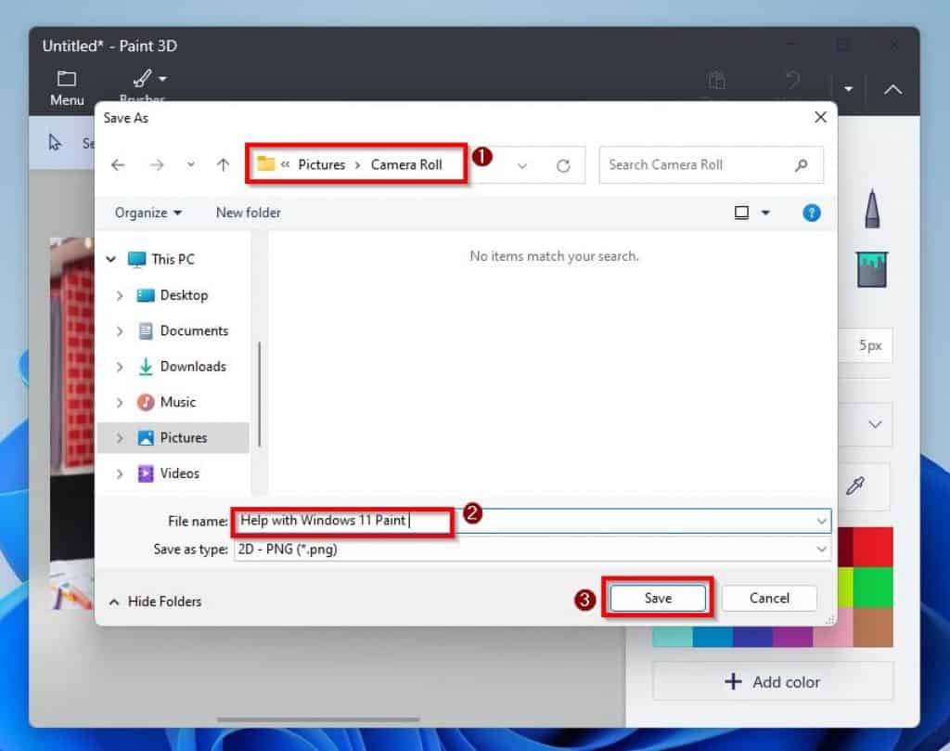Open recent locations dropdown arrow

point(191,164)
